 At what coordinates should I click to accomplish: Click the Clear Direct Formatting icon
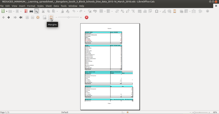[68, 11]
